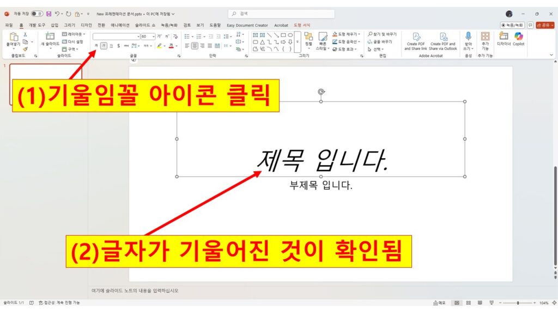Image resolution: width=558 pixels, height=313 pixels.
Task: Click the Reset (다시 설정) button
Action: coord(72,41)
